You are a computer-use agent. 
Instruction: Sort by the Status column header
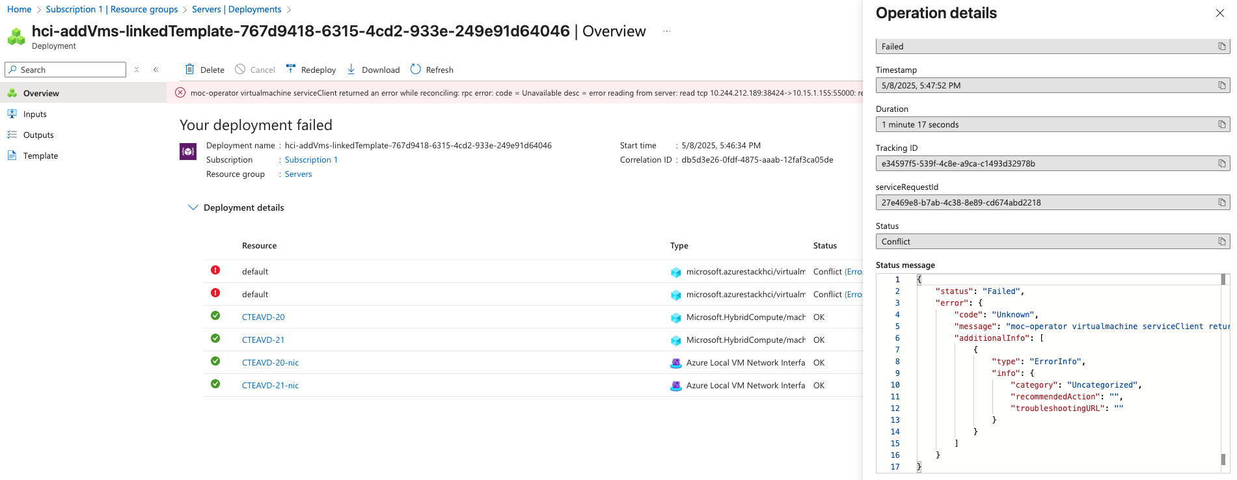coord(824,246)
